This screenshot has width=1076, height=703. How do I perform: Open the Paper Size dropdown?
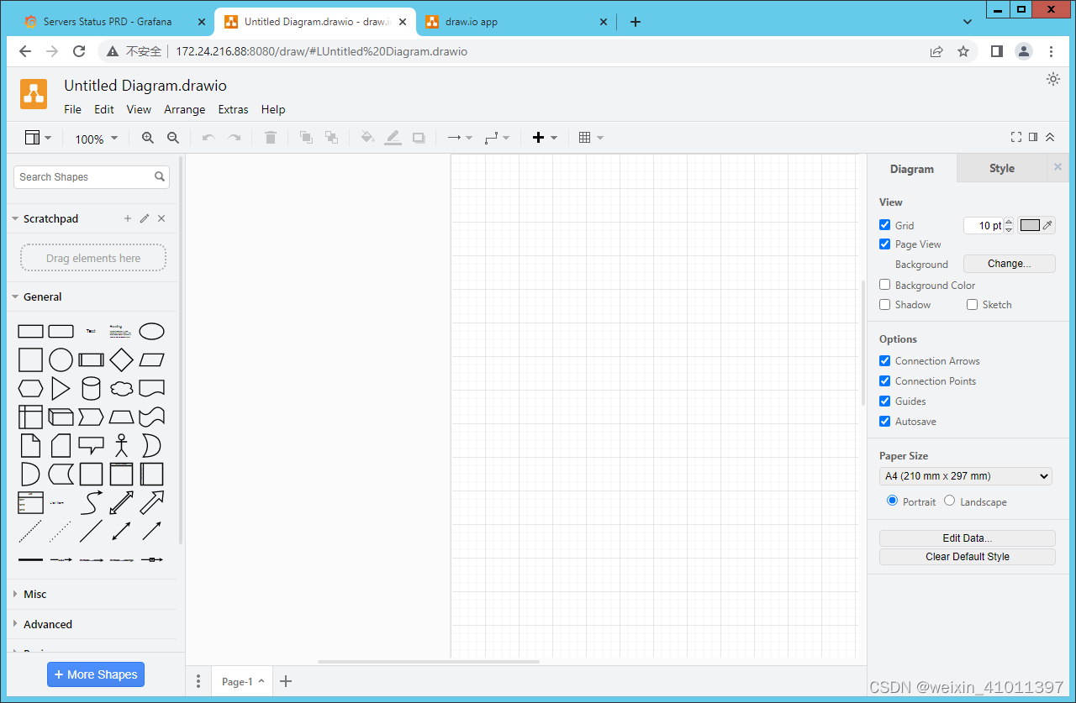pos(965,475)
